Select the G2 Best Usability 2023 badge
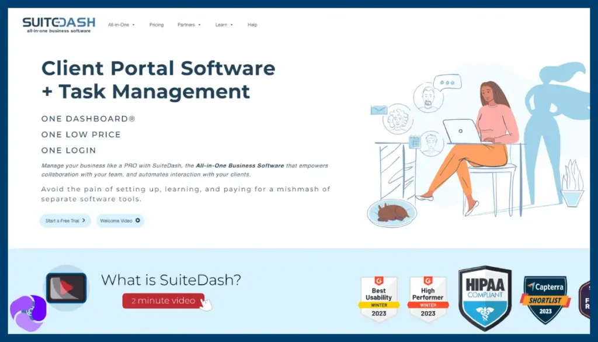Screen dimensions: 598x342 click(378, 298)
